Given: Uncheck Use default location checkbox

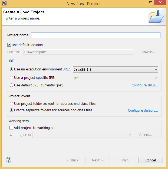Looking at the screenshot, I should click(x=9, y=45).
